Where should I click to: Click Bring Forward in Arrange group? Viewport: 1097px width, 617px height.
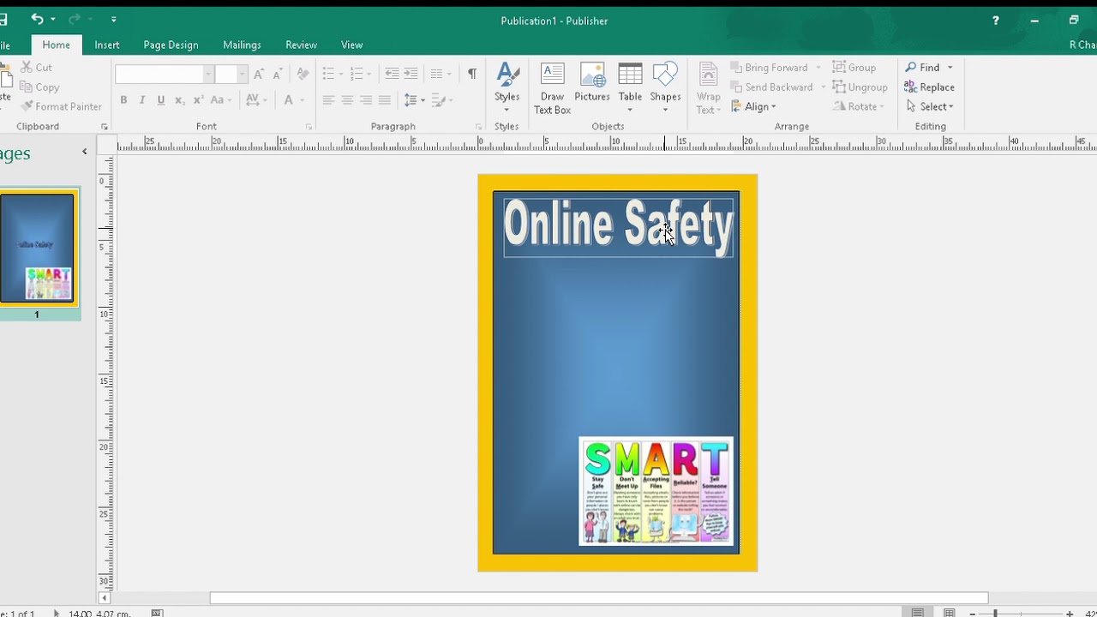tap(770, 67)
